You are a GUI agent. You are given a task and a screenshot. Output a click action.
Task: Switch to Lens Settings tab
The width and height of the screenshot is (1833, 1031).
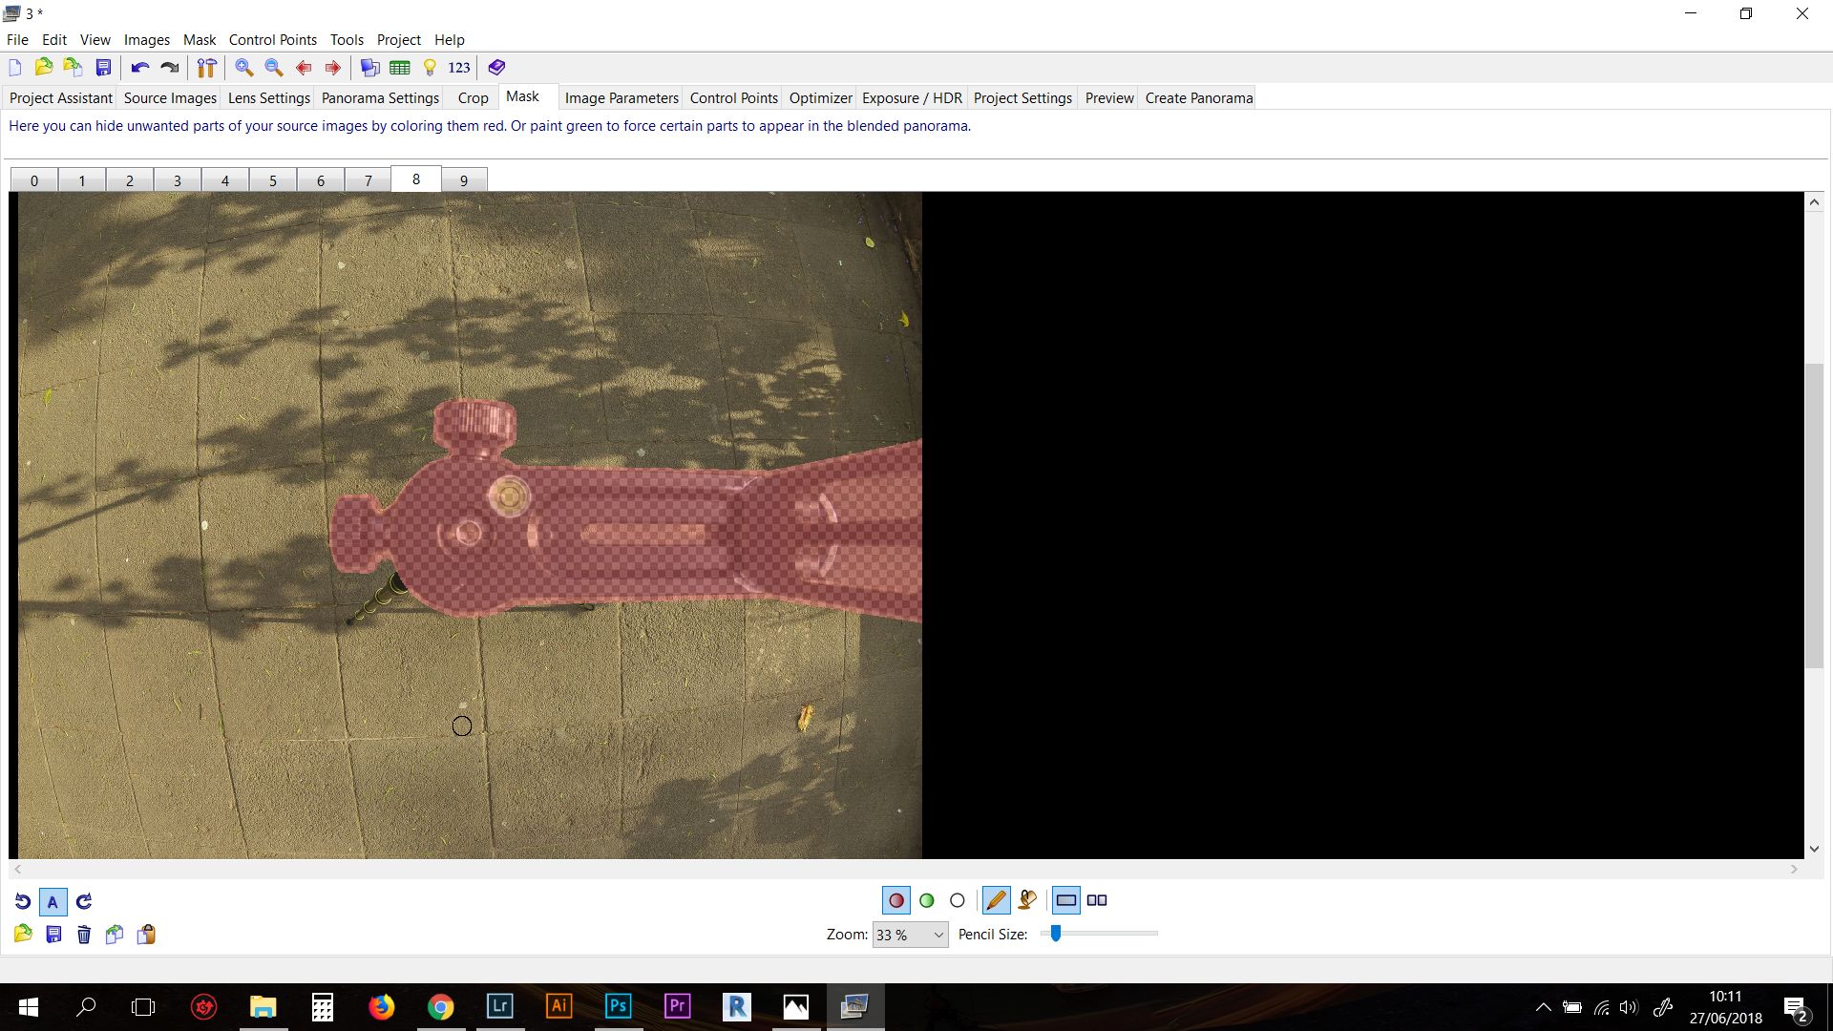click(x=269, y=97)
